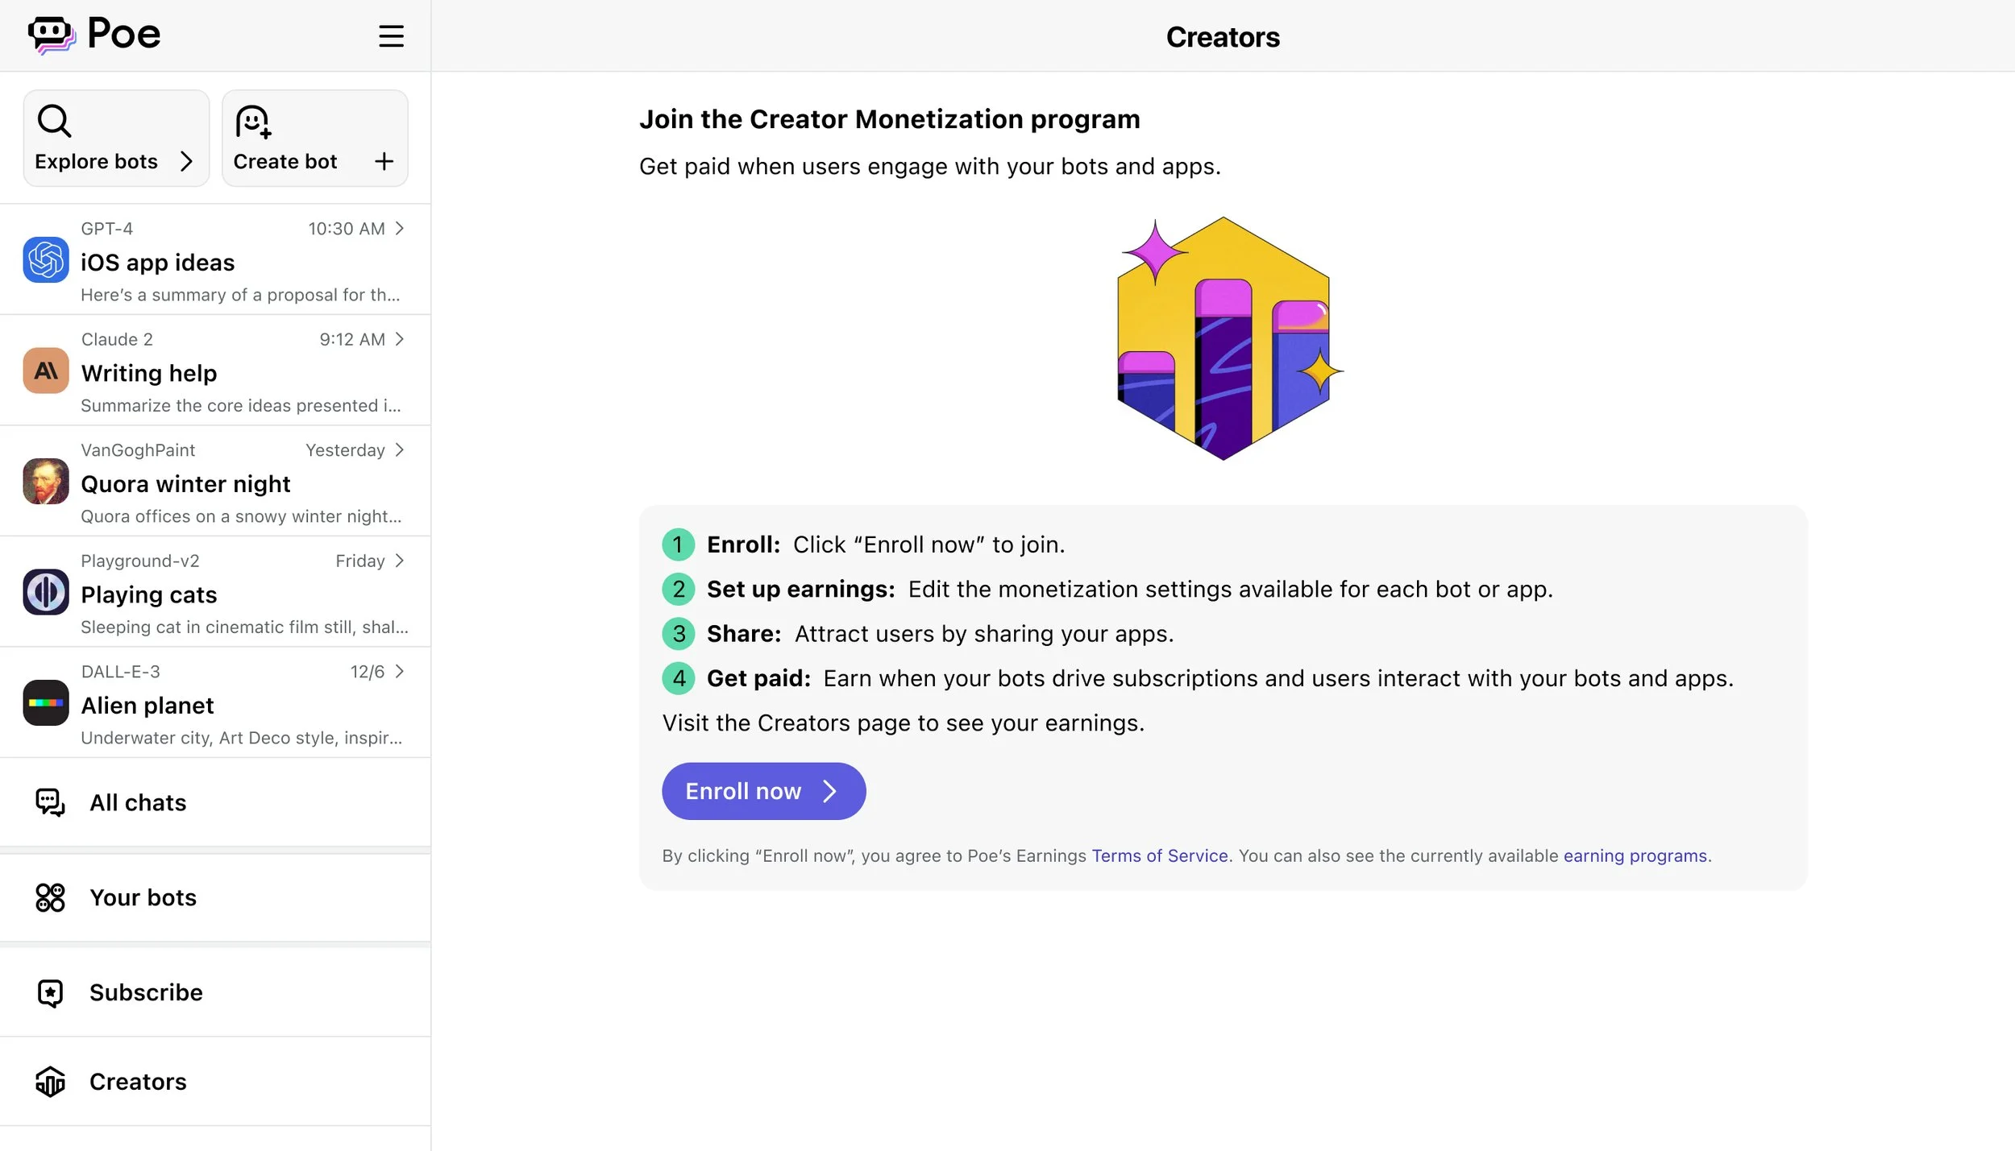Click the Create bot ghost icon
The image size is (2015, 1151).
(253, 122)
